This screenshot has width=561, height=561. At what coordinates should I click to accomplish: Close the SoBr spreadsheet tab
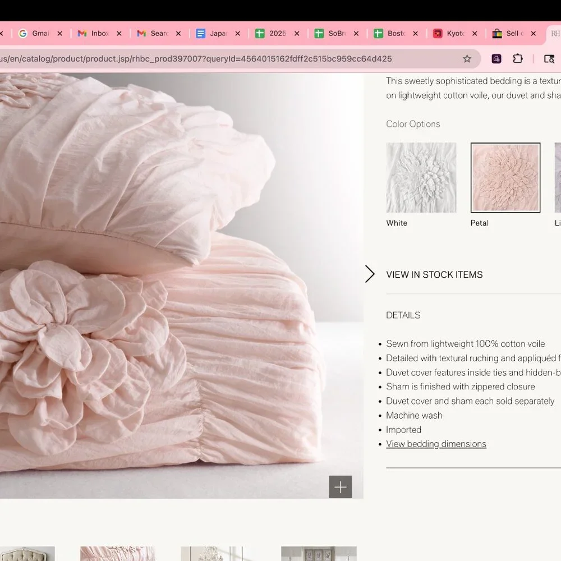(356, 33)
